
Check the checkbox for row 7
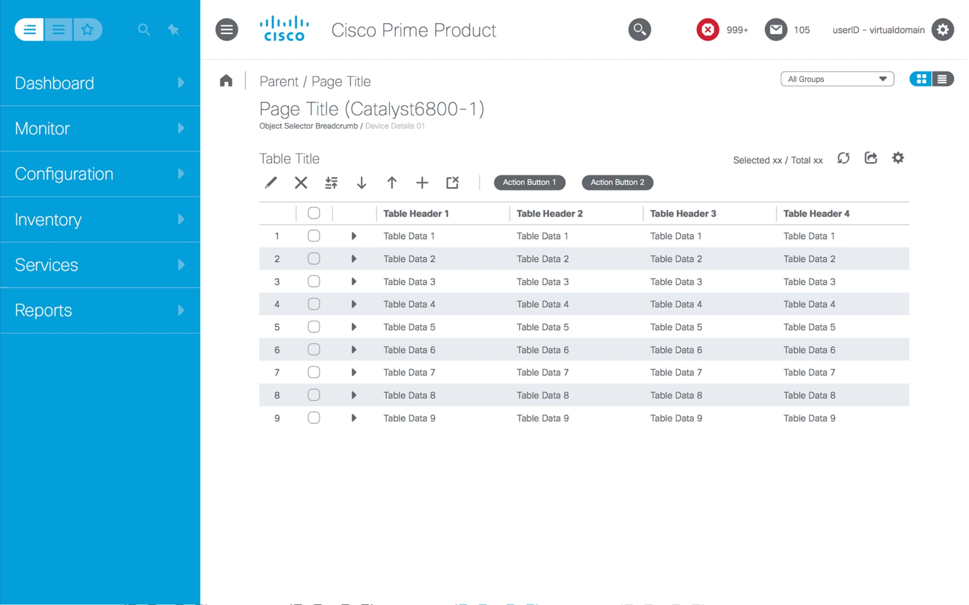click(x=314, y=372)
